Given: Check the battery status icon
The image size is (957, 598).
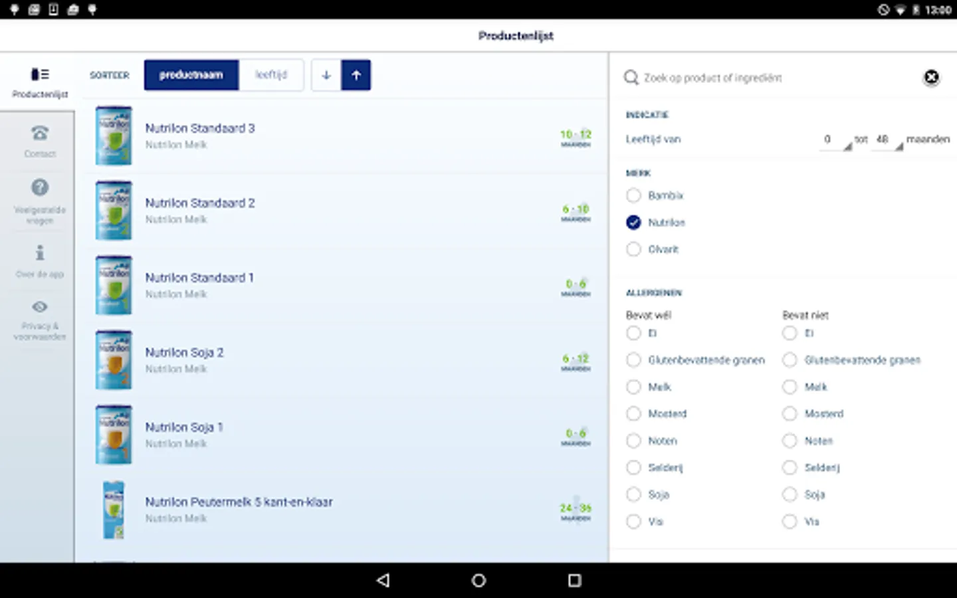Looking at the screenshot, I should [916, 9].
